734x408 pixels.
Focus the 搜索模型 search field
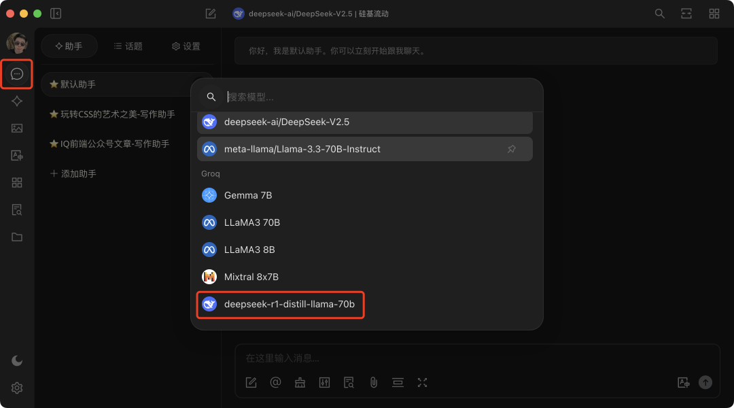point(379,97)
